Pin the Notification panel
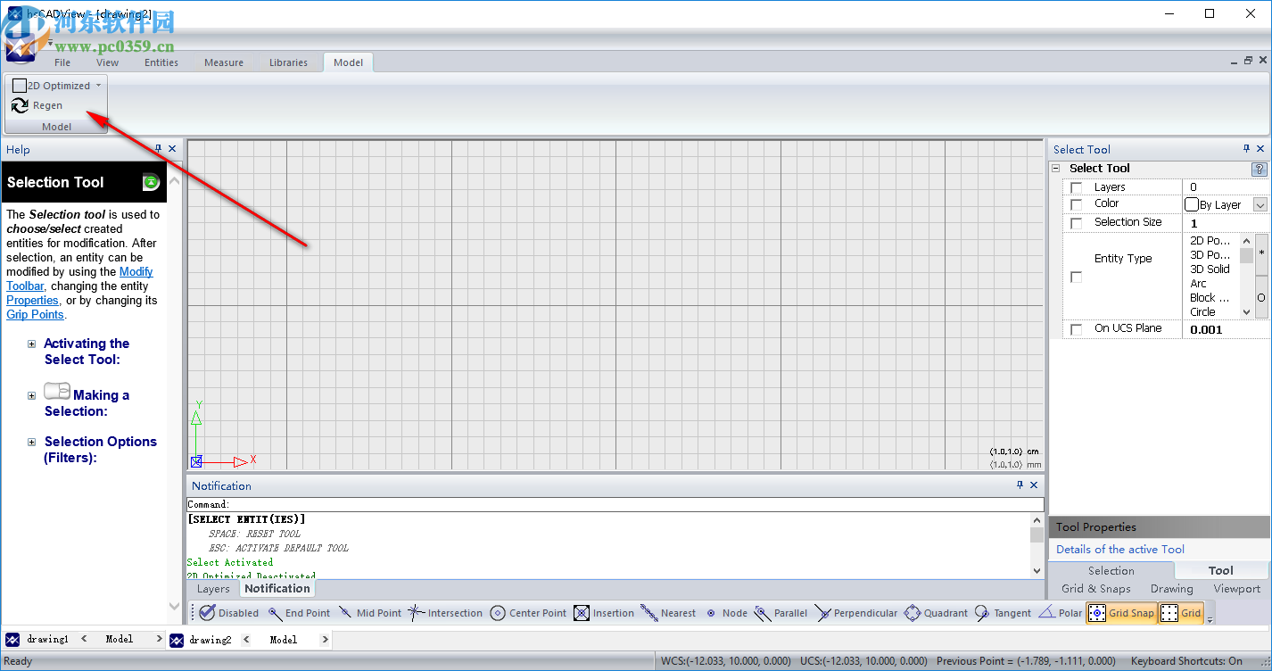 [1020, 485]
